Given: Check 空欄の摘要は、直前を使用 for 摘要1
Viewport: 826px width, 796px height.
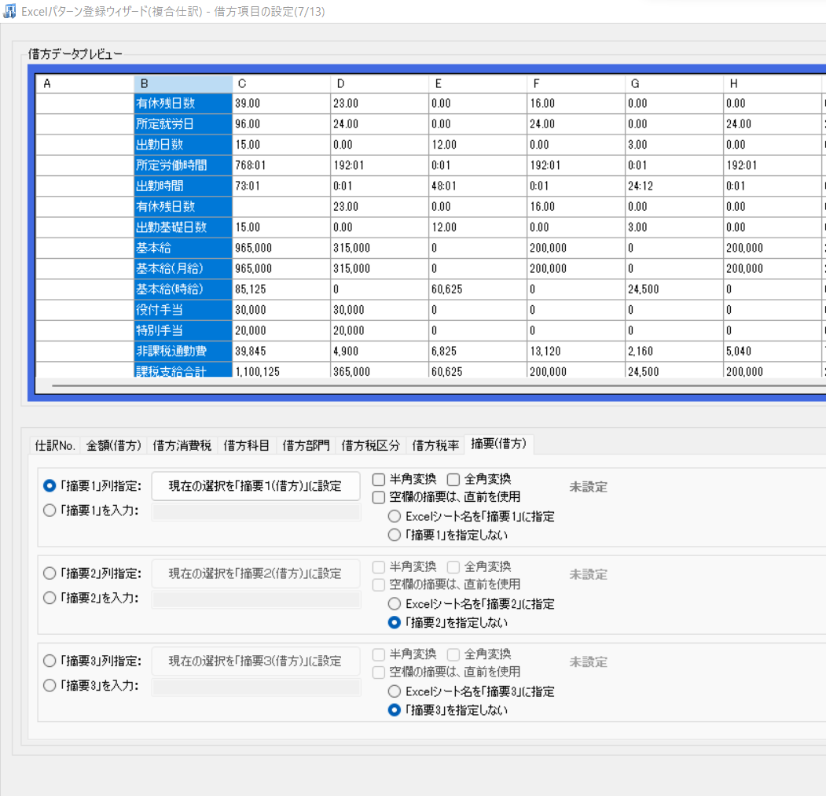Looking at the screenshot, I should [x=379, y=497].
